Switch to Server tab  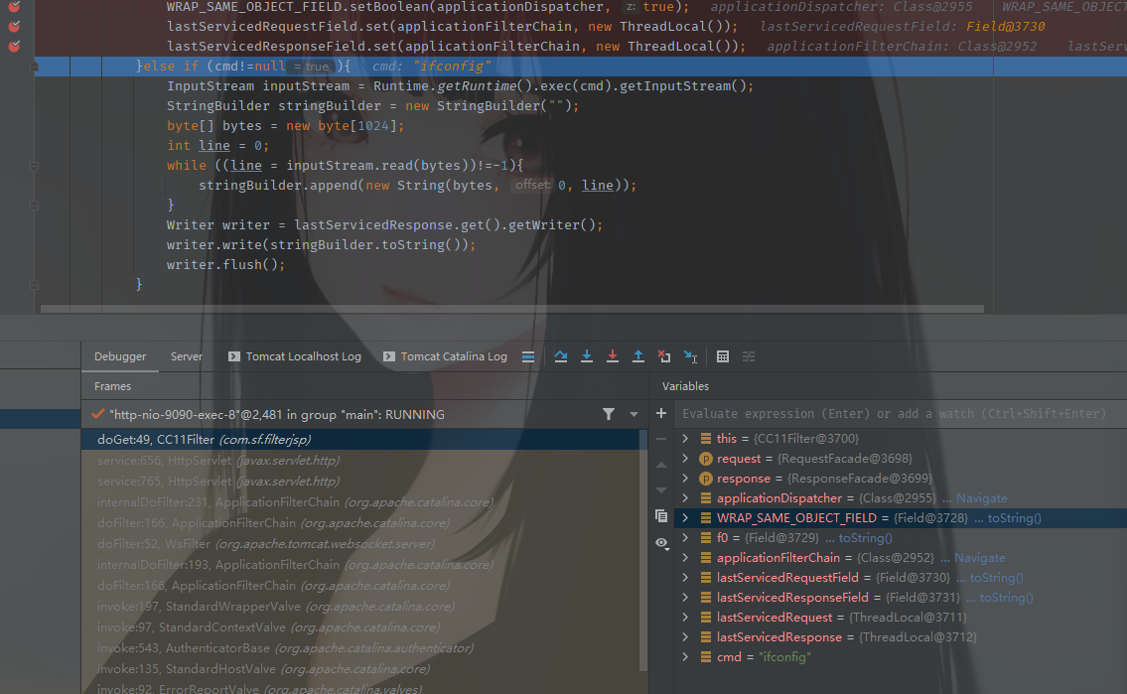pyautogui.click(x=186, y=357)
